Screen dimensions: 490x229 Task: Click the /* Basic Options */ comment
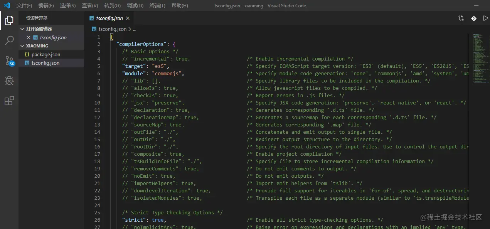coord(150,51)
